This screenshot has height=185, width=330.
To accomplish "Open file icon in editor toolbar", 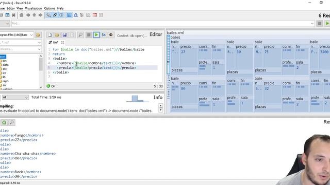I will 57,35.
